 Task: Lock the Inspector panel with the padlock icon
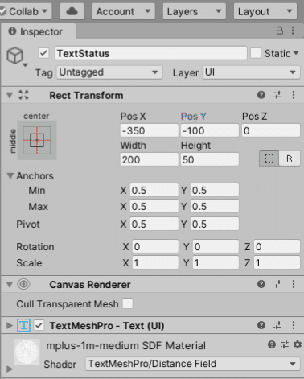click(280, 31)
